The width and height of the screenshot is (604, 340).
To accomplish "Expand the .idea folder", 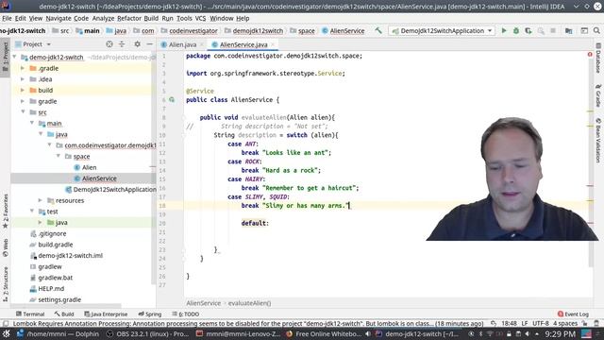I will (x=23, y=79).
